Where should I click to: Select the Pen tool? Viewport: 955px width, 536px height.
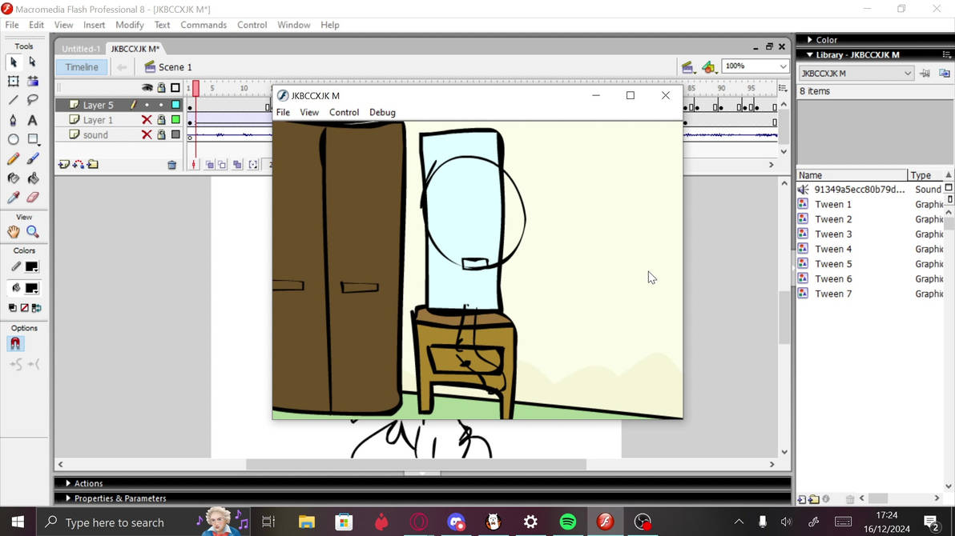click(14, 120)
